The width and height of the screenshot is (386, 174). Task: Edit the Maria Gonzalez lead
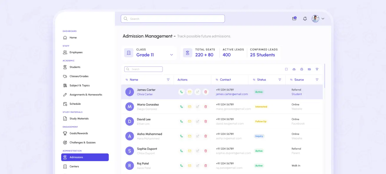pyautogui.click(x=198, y=107)
